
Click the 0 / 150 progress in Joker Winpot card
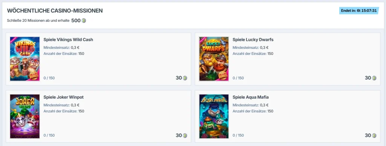(x=49, y=135)
